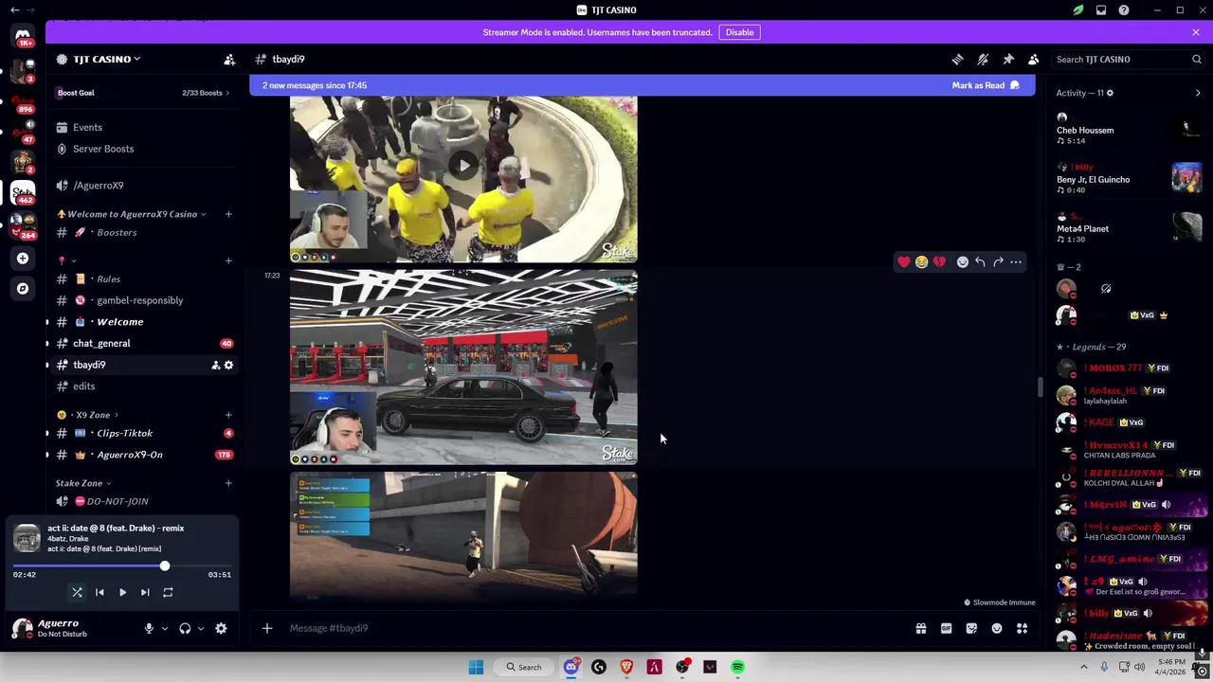Screen dimensions: 1213x682
Task: Click Mark as Read
Action: (x=986, y=85)
